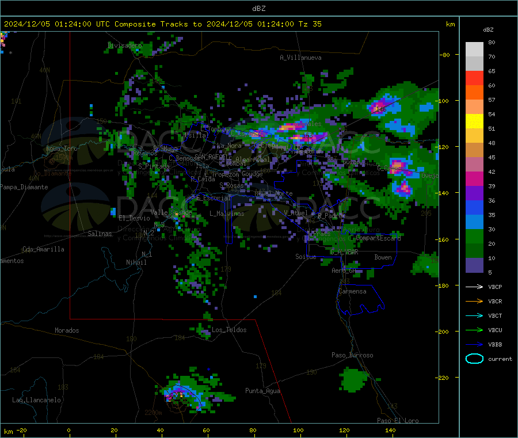The image size is (518, 438).
Task: Click the 'Tz 35' threshold text
Action: [310, 24]
